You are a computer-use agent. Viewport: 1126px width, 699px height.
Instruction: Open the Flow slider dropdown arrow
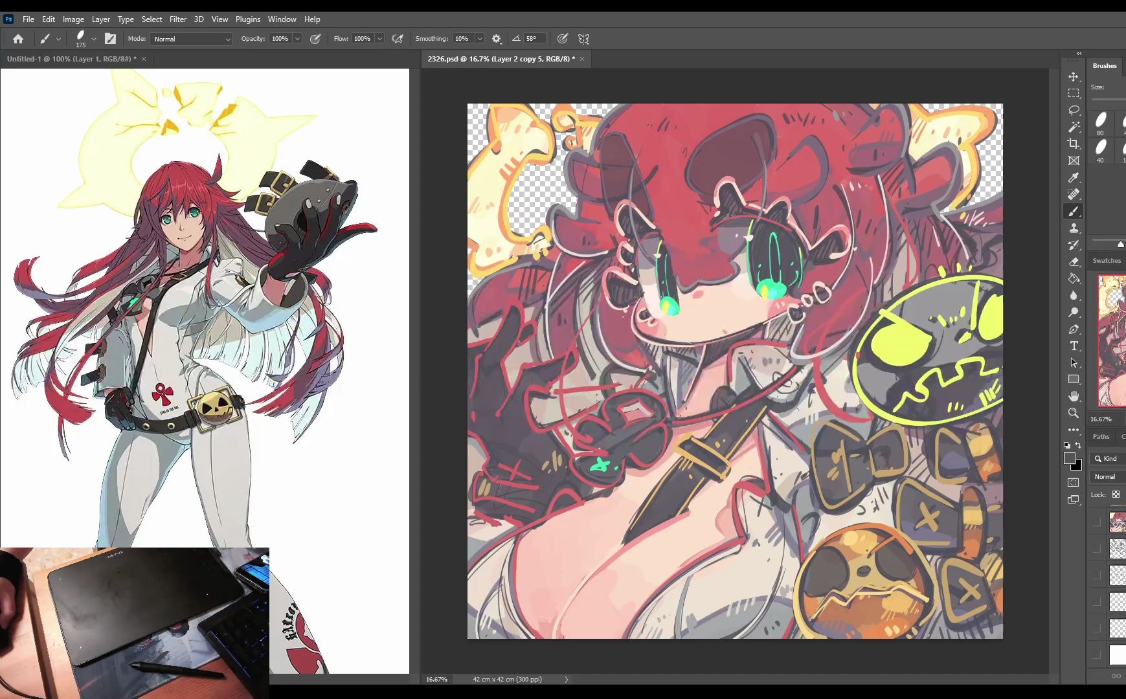tap(379, 39)
